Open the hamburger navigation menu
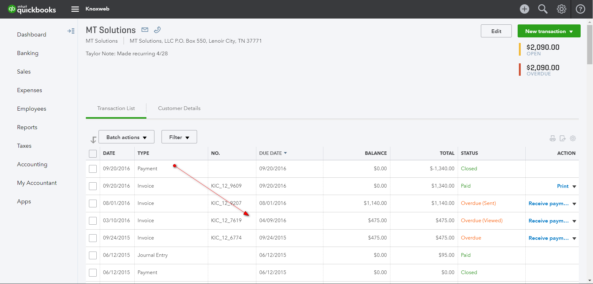 pos(75,9)
